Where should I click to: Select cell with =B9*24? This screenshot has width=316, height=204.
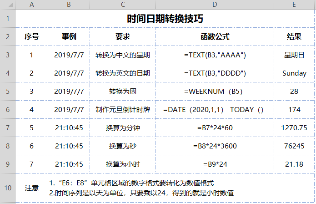(215, 164)
